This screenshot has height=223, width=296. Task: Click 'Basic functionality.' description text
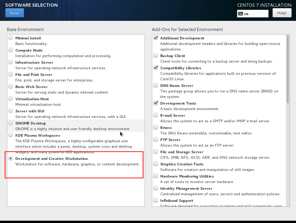(31, 43)
